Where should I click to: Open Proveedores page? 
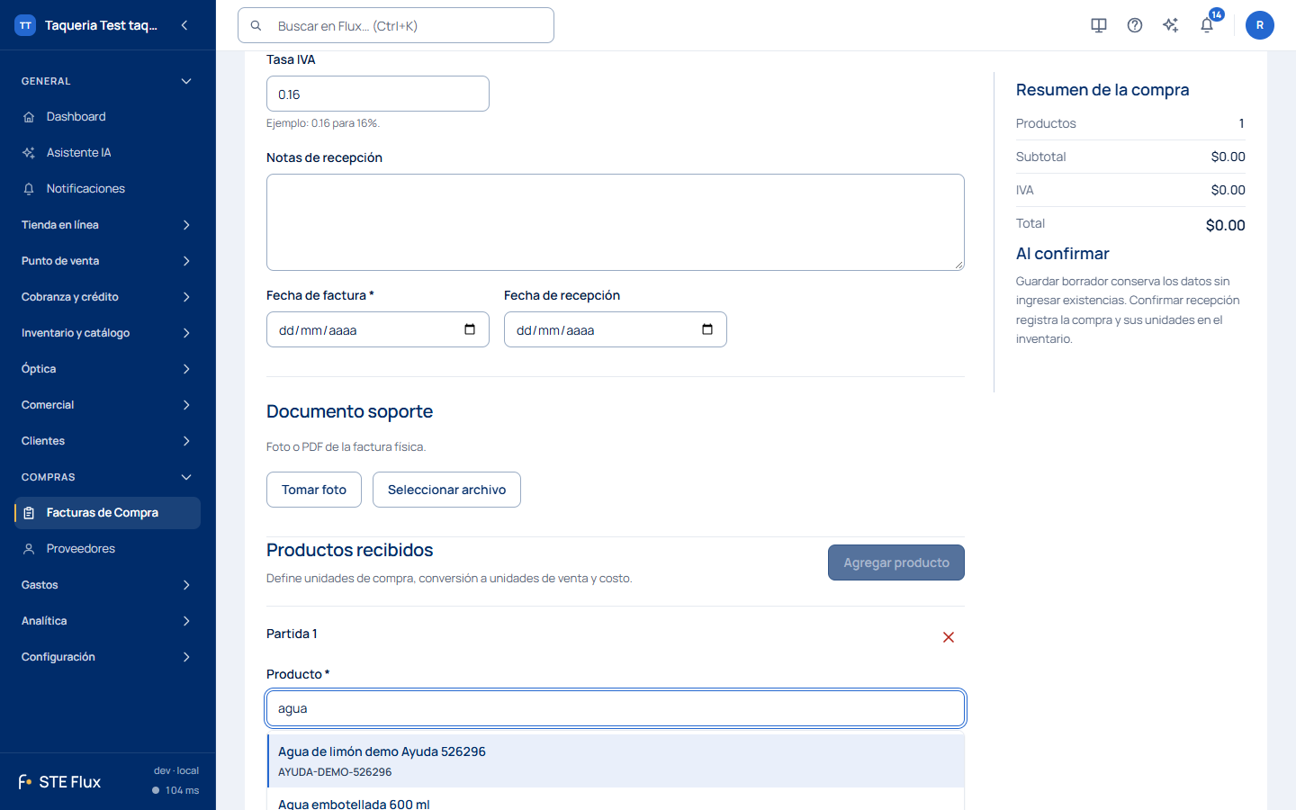107,549
